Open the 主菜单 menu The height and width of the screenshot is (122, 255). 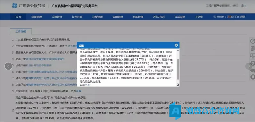199,17
